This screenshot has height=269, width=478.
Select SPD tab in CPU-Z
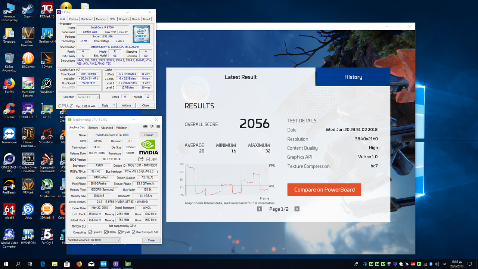[112, 19]
